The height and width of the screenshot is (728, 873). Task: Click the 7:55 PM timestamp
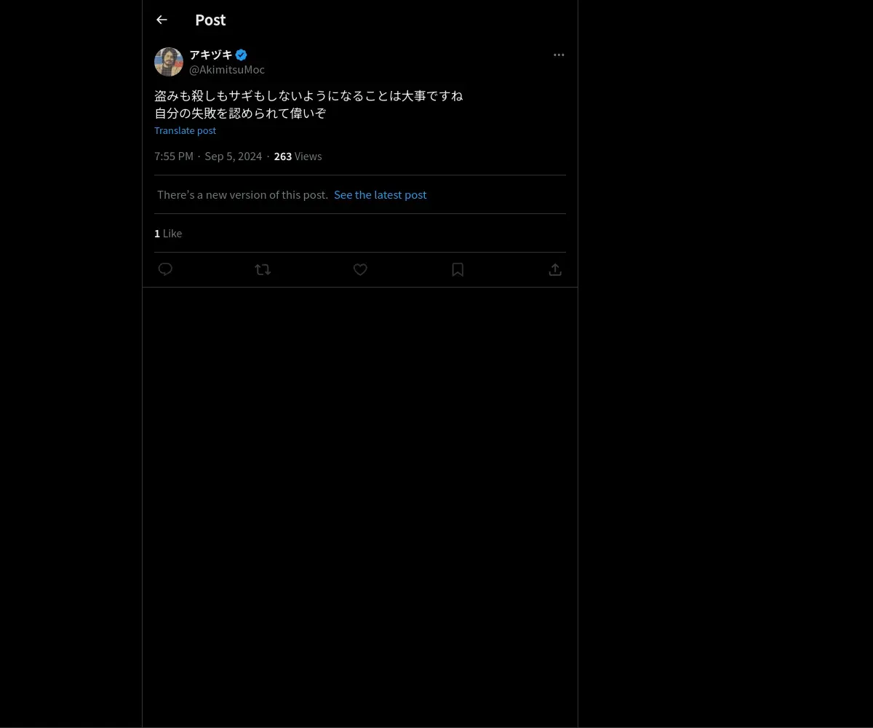174,156
